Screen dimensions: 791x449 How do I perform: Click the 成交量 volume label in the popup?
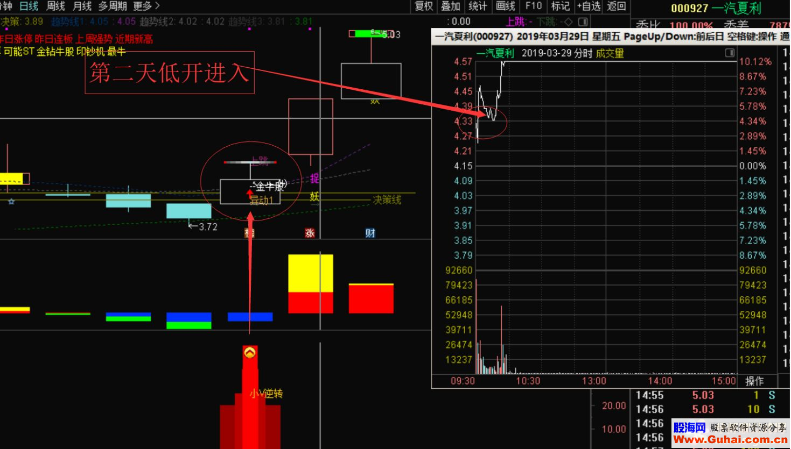click(x=610, y=53)
